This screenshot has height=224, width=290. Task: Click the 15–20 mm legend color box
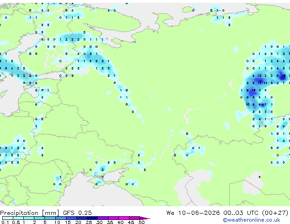(71, 218)
